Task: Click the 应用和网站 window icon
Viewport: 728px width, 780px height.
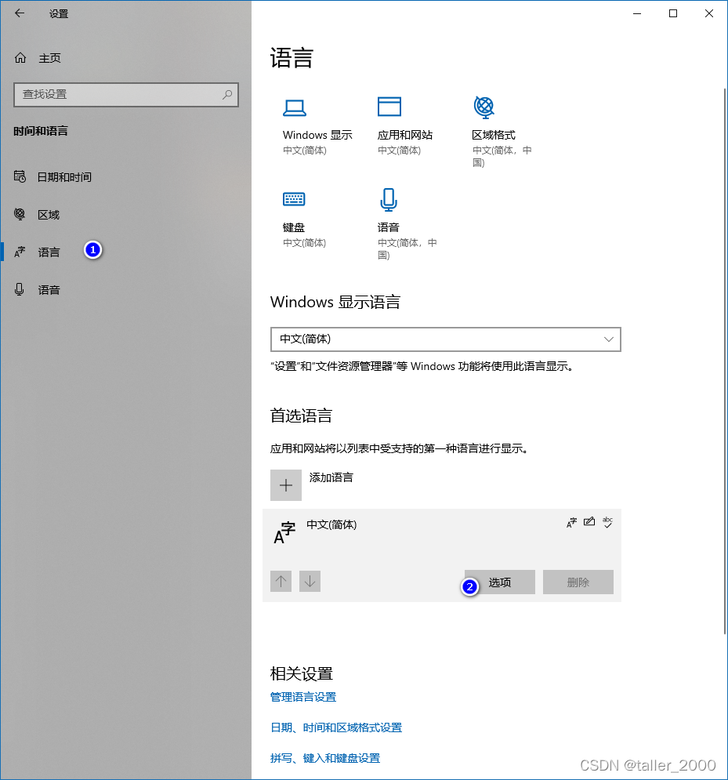Action: [x=389, y=107]
